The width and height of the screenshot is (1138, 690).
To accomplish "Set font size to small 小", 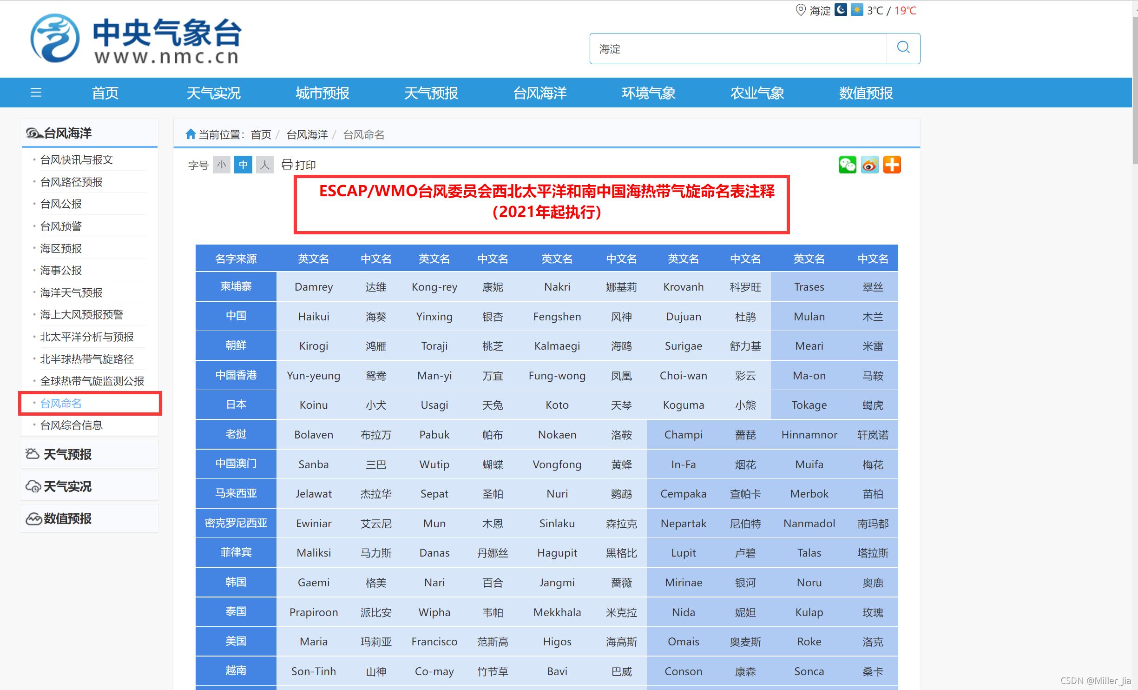I will click(x=222, y=165).
